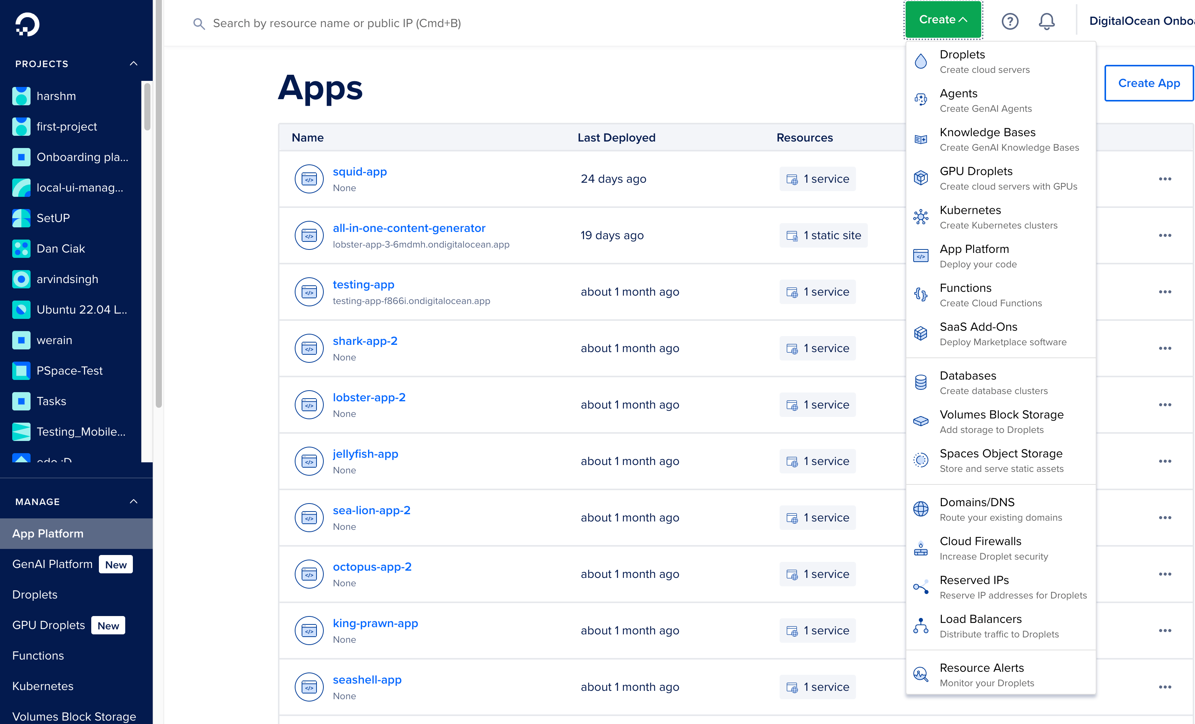Open the octopus-app-2 link
Viewport: 1195px width, 724px height.
click(372, 566)
